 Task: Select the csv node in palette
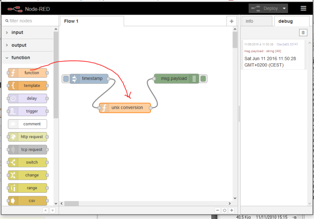tap(28, 200)
